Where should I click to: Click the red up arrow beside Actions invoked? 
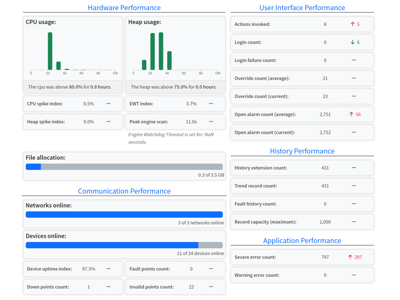click(352, 24)
